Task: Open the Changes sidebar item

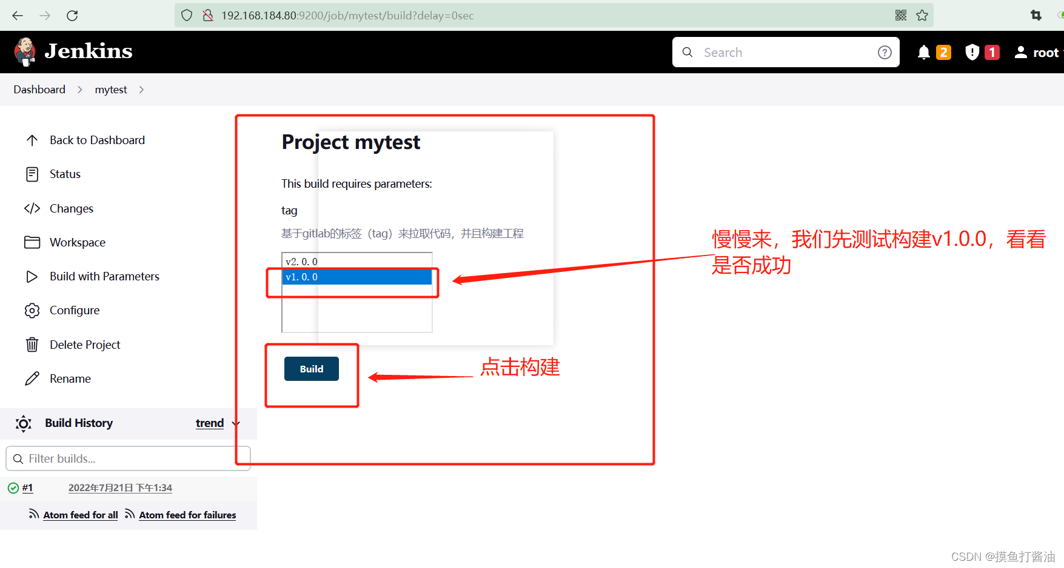Action: click(x=72, y=208)
